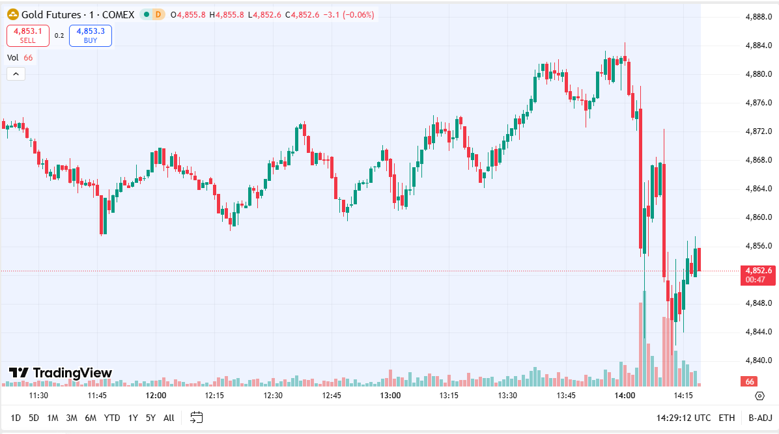The image size is (779, 434).
Task: Click the Gold Futures symbol icon
Action: pyautogui.click(x=12, y=14)
